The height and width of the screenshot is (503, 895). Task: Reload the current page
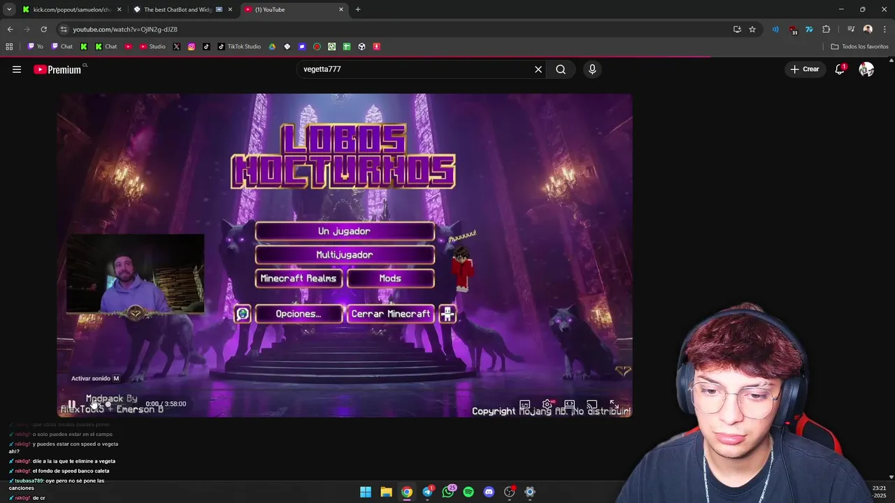pyautogui.click(x=43, y=29)
